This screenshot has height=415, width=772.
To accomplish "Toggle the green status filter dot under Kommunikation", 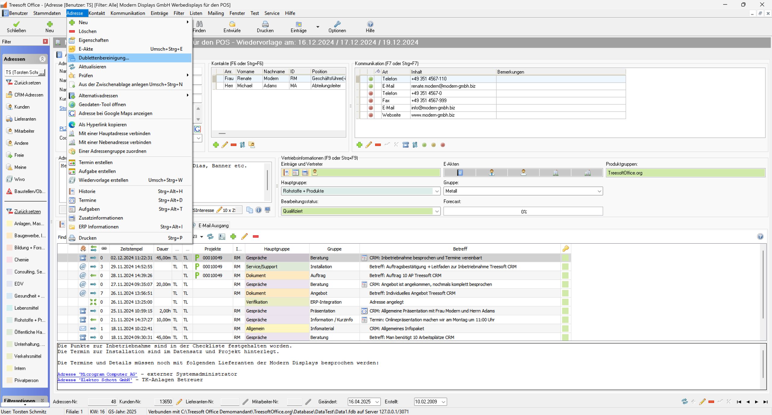I will [x=424, y=145].
